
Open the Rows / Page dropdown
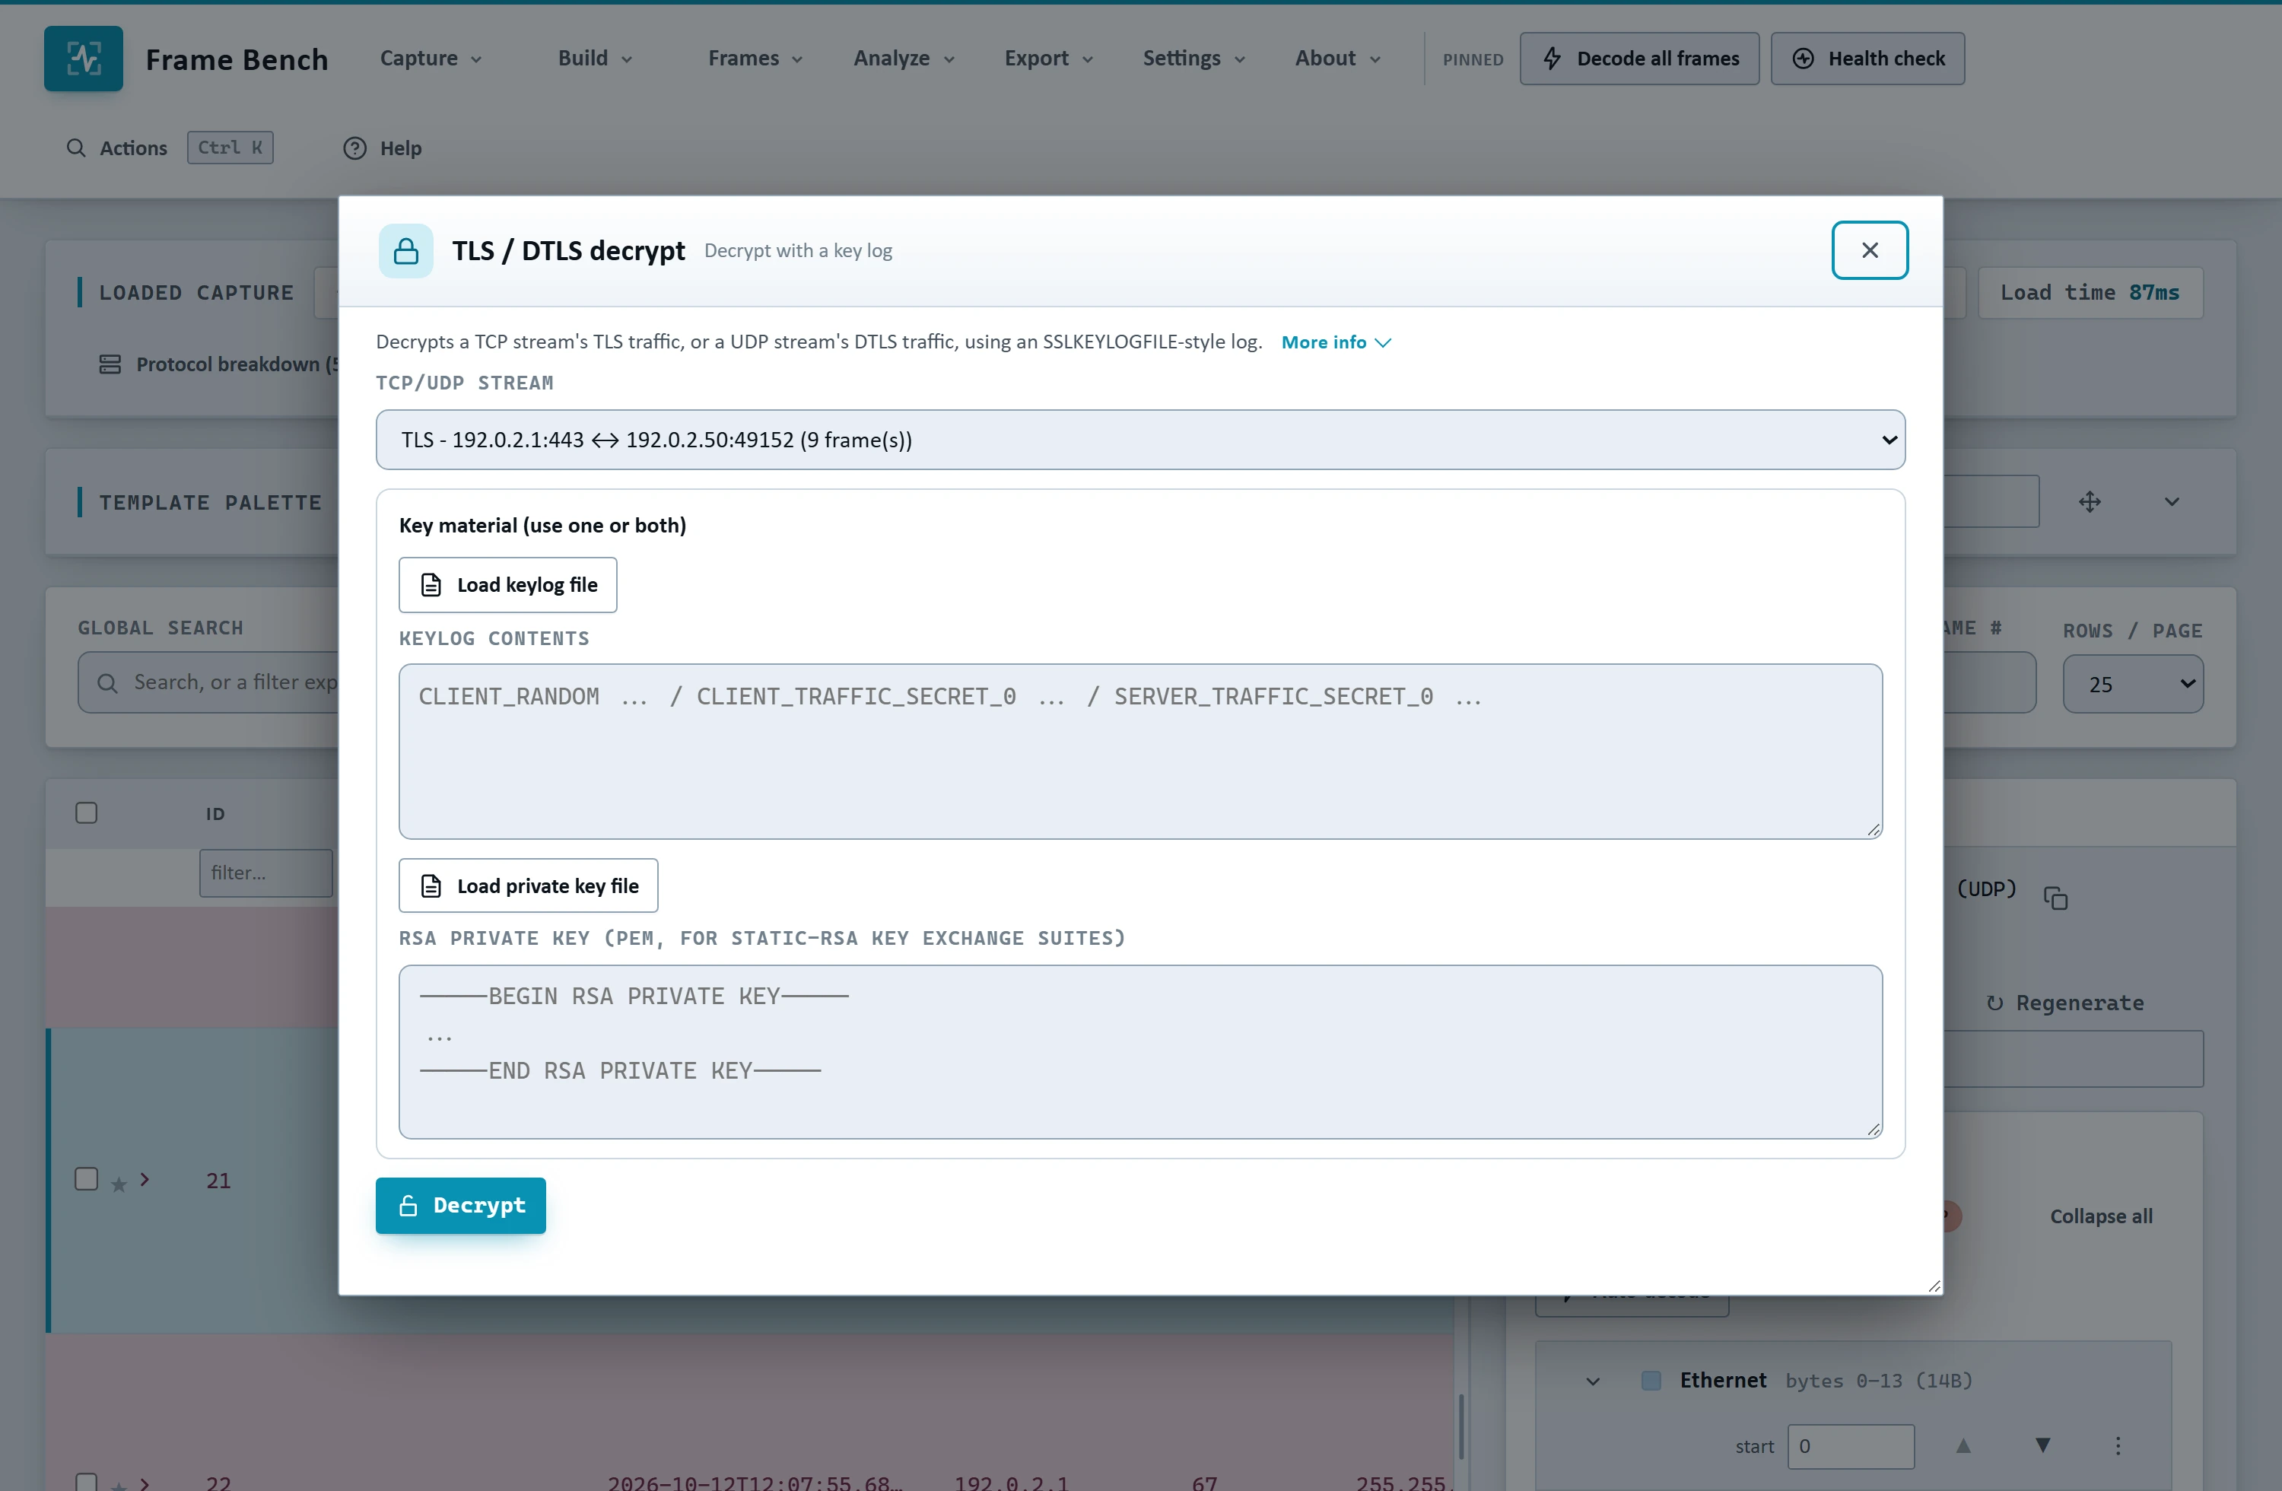[2132, 684]
